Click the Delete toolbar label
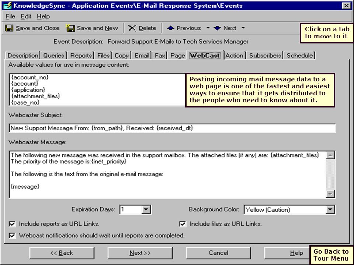Image resolution: width=354 pixels, height=265 pixels. [x=147, y=28]
